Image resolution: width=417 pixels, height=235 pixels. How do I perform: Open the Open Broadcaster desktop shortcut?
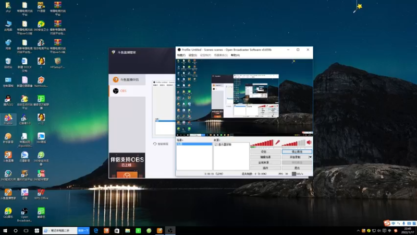(x=24, y=215)
